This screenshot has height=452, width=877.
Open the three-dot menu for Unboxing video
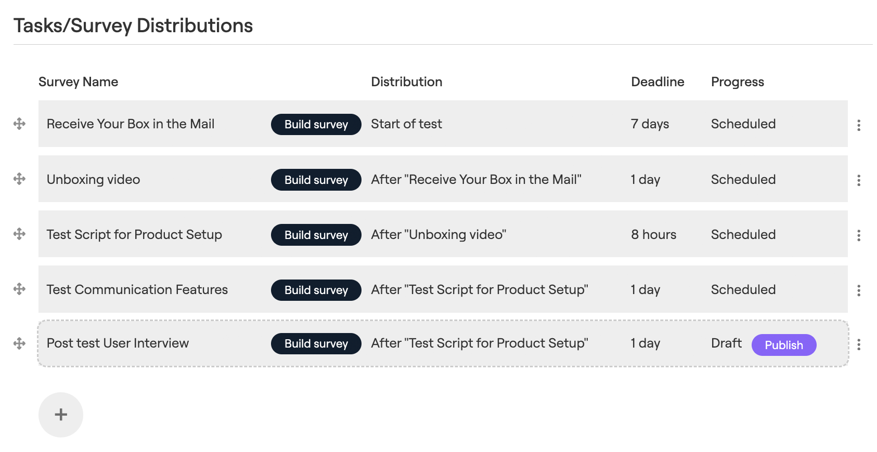pos(859,179)
